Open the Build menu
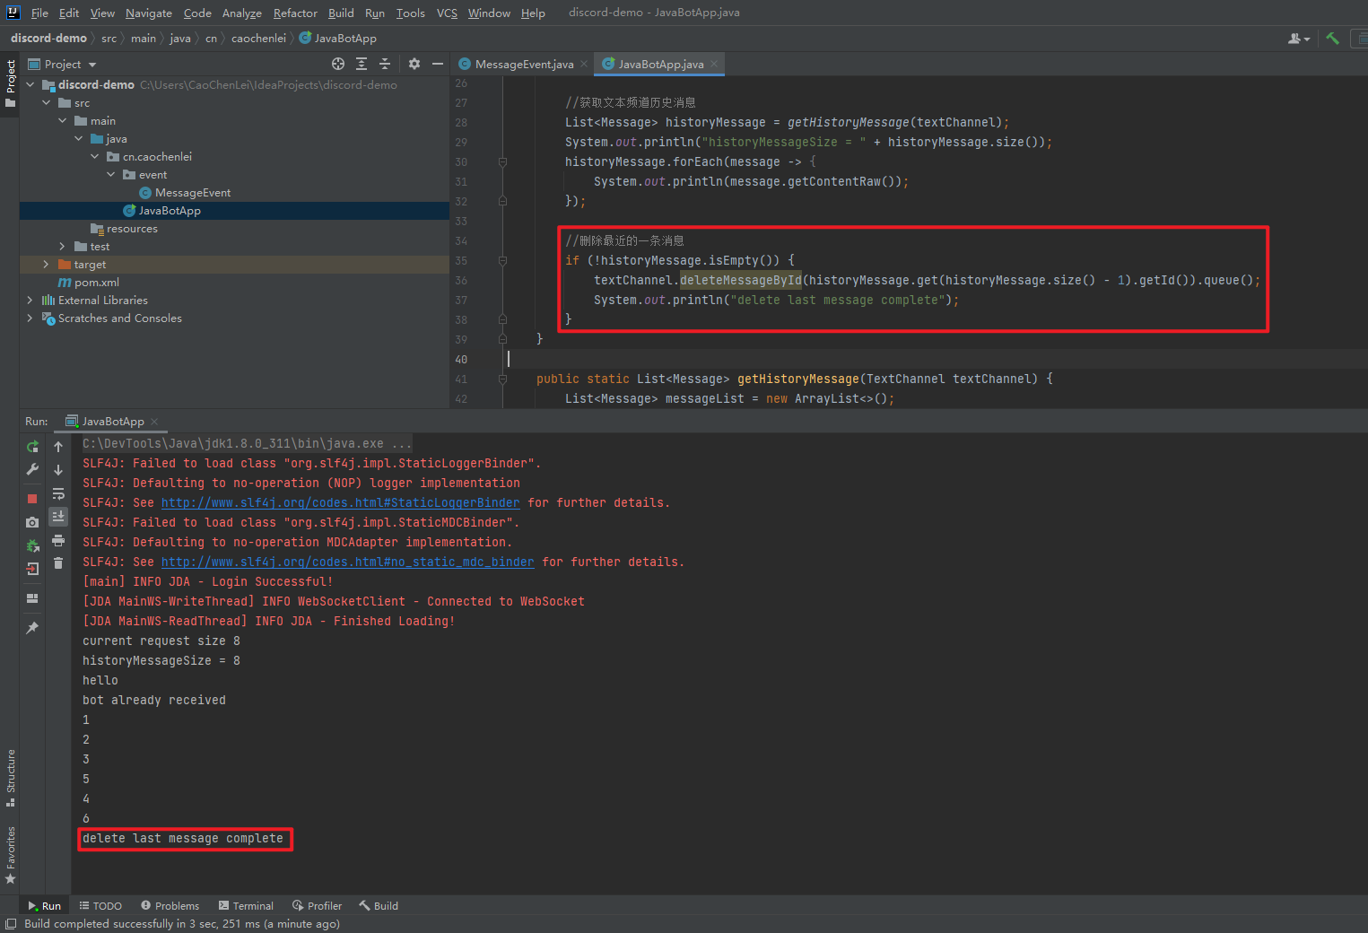Image resolution: width=1368 pixels, height=933 pixels. [x=341, y=13]
